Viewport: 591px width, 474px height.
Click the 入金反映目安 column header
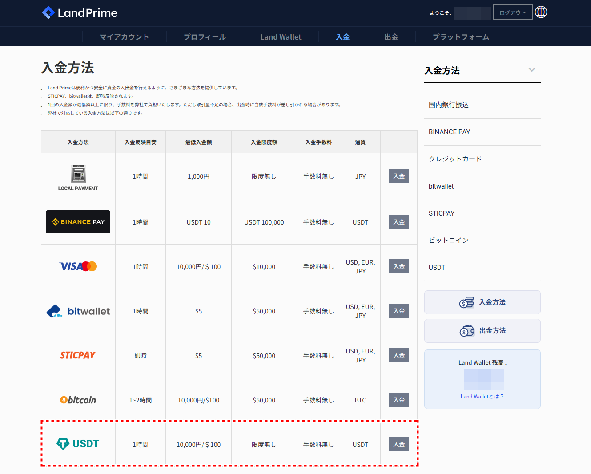click(141, 142)
